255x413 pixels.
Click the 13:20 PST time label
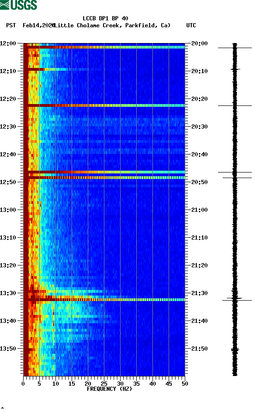(x=8, y=265)
